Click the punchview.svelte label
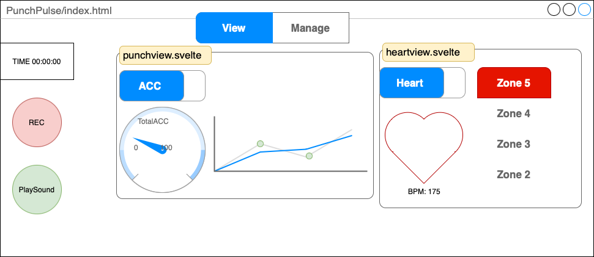 [165, 55]
